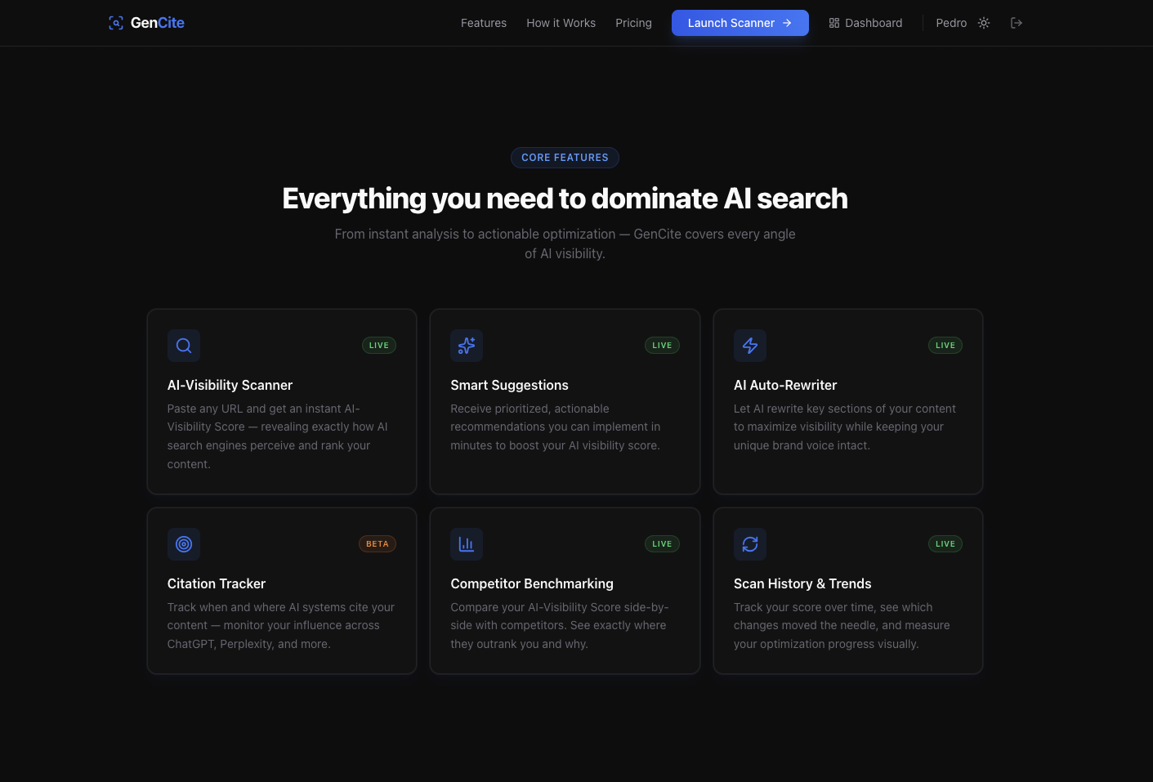Click the 'Let AI rewrite key sections' description
The width and height of the screenshot is (1153, 782).
point(845,427)
